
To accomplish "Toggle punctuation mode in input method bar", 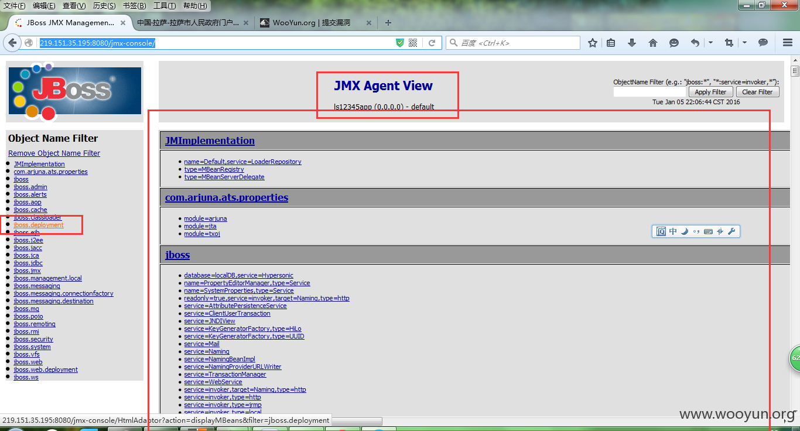I will tap(696, 231).
